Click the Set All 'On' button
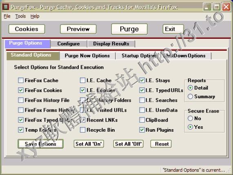The width and height of the screenshot is (233, 175). [x=89, y=144]
